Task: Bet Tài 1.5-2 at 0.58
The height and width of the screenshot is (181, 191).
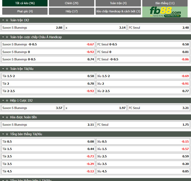Action: [48, 76]
